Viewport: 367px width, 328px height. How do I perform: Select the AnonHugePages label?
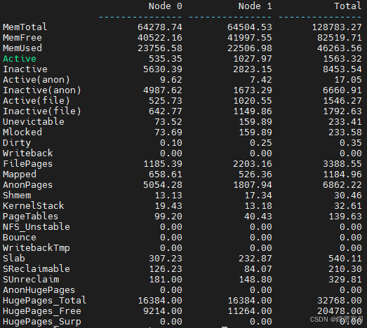tap(39, 290)
